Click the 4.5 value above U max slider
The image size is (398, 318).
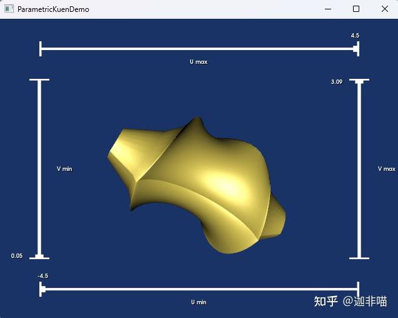pos(355,35)
